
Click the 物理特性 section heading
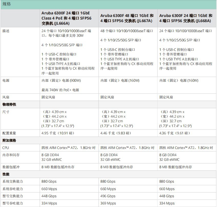9,105
